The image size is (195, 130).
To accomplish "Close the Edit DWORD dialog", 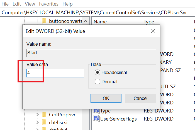I will (152, 31).
